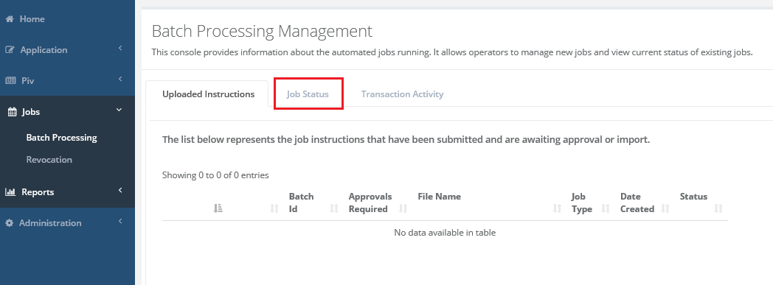Click the Administration gear icon

point(10,223)
